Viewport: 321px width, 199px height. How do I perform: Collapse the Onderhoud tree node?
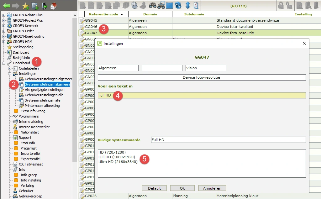(4, 63)
